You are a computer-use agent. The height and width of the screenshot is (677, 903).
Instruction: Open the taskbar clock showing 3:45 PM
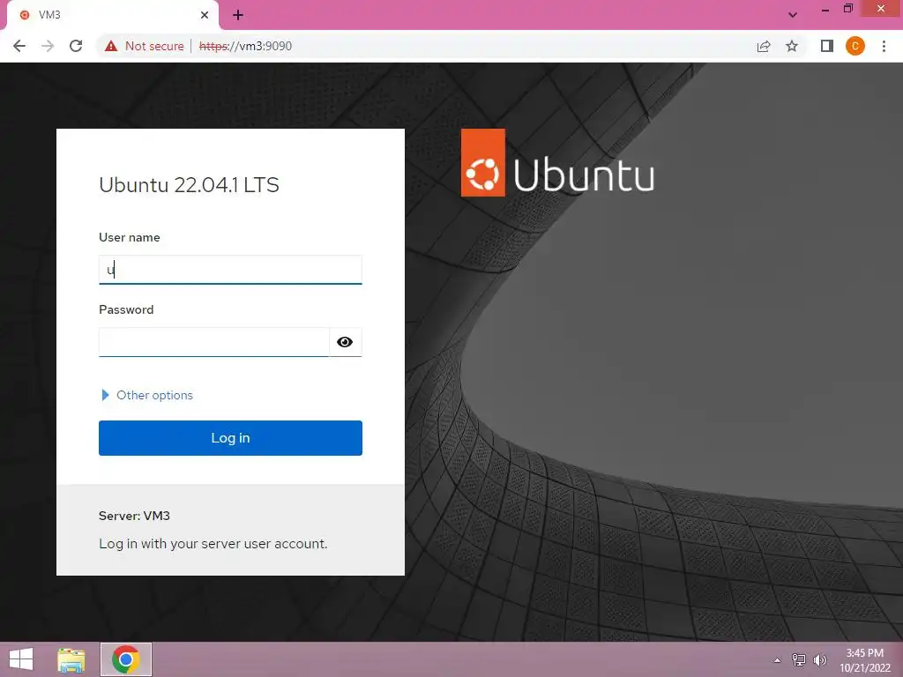point(865,660)
